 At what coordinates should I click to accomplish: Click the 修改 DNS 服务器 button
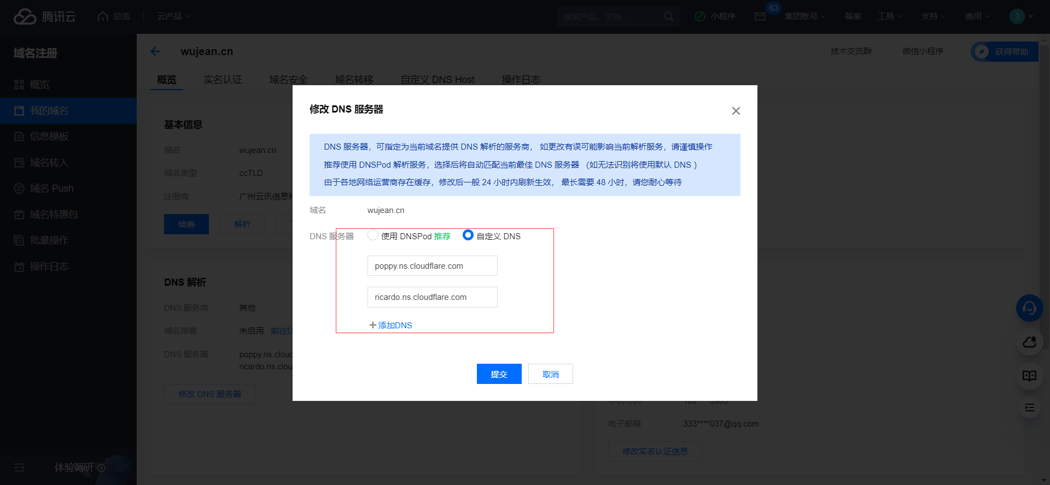[x=209, y=394]
